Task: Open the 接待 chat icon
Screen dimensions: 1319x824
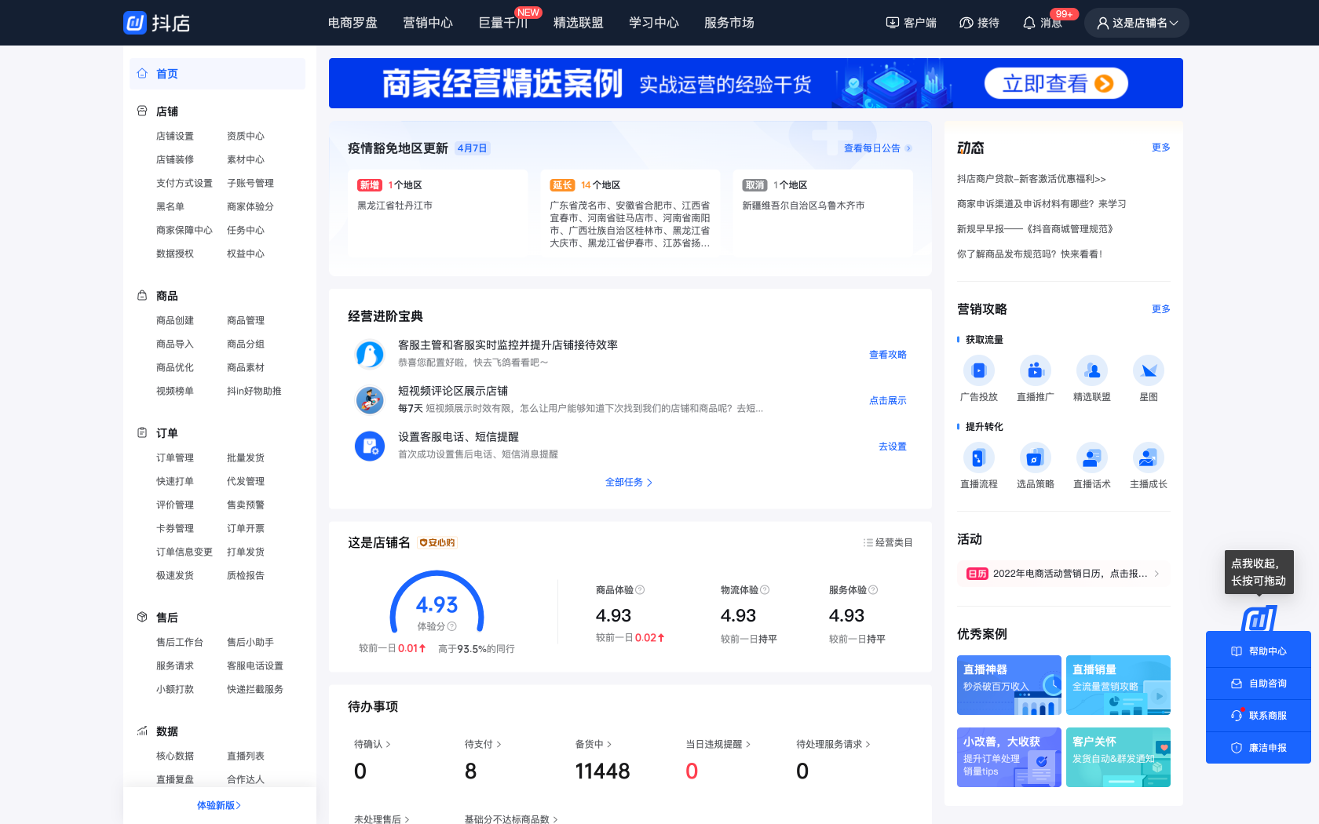Action: pos(966,23)
